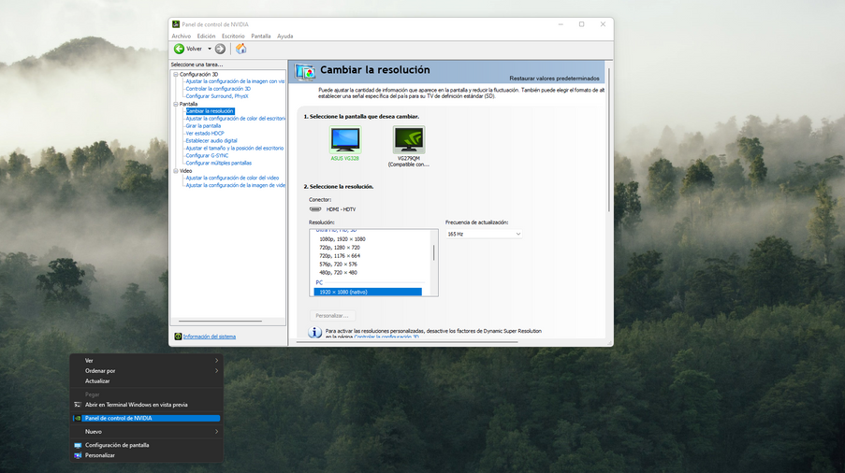Open Ajustar la configuración de color del vídeo

click(x=232, y=178)
